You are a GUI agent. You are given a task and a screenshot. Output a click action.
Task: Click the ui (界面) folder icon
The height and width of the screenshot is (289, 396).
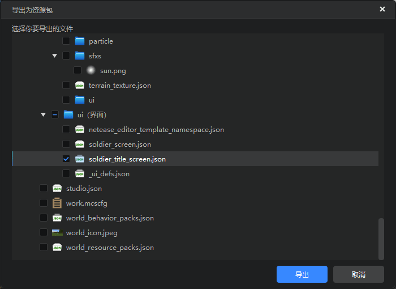pyautogui.click(x=68, y=114)
